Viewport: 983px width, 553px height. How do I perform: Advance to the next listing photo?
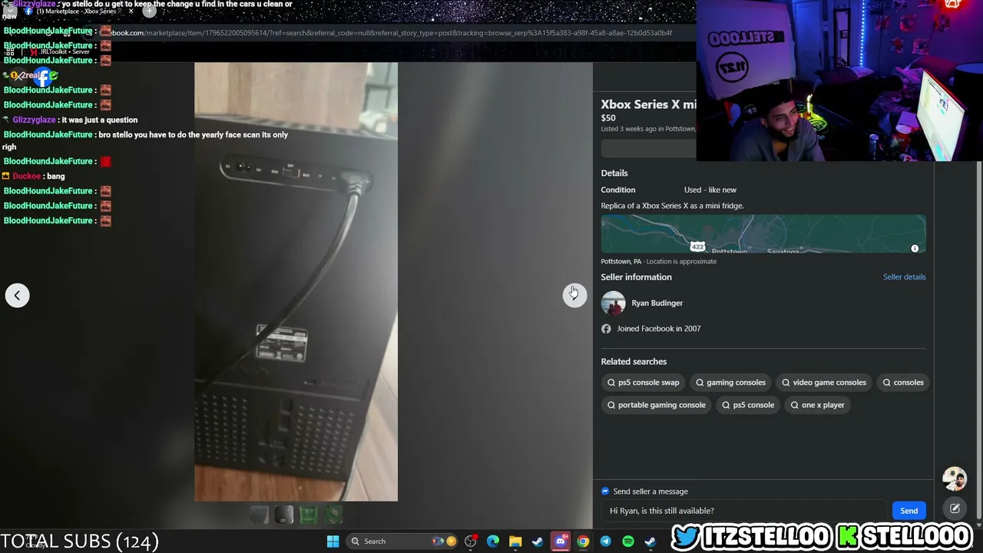pyautogui.click(x=574, y=295)
